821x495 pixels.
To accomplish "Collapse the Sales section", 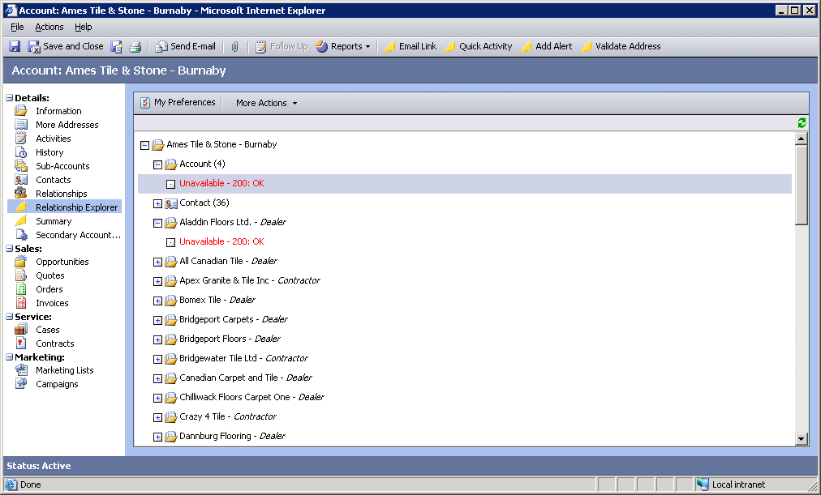I will [10, 249].
